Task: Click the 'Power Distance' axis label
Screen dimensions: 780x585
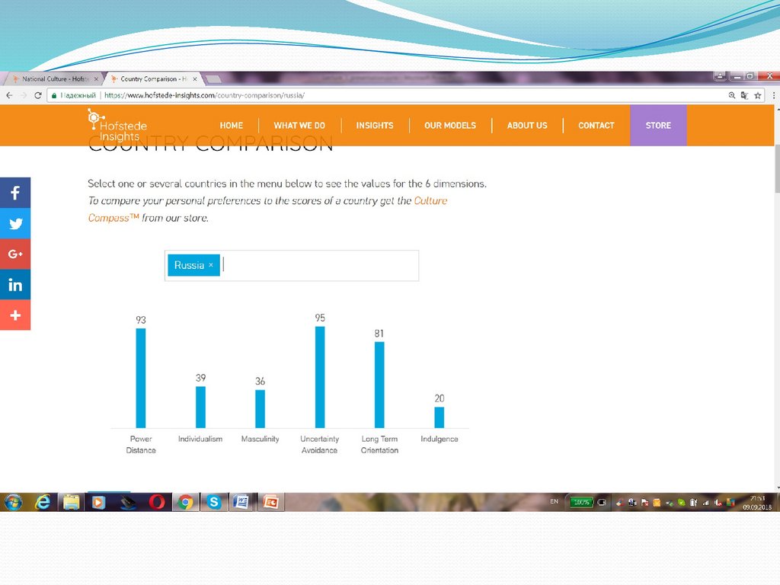Action: (x=141, y=444)
